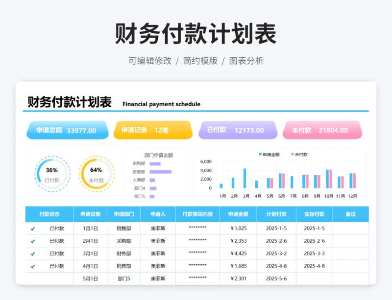
Task: Click the 12月 axis label in monthly chart
Action: tap(352, 196)
